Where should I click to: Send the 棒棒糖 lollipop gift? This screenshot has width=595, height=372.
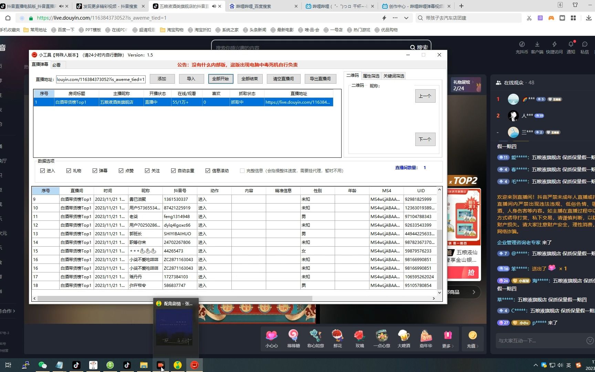[x=293, y=335]
